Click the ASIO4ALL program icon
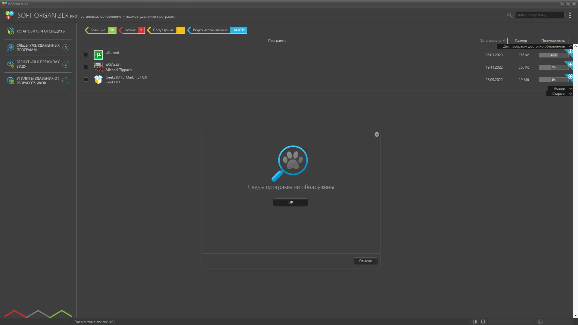This screenshot has height=325, width=578. click(x=98, y=67)
